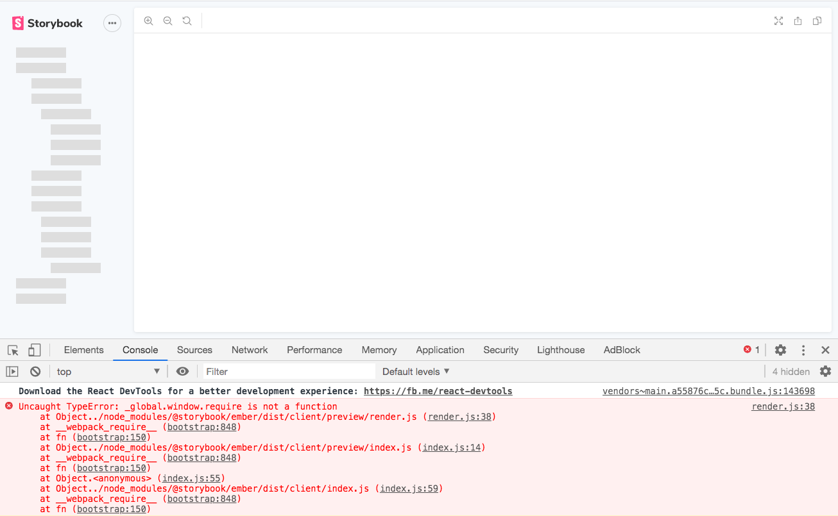Clear the console with the no-entry icon

tap(35, 371)
